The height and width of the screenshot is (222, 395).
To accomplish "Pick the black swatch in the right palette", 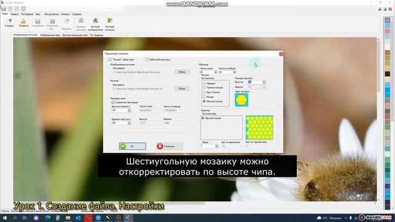I will (x=388, y=74).
